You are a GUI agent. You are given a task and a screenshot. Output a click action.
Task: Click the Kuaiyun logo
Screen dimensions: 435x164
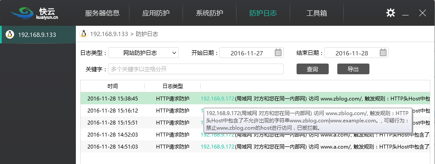click(35, 13)
